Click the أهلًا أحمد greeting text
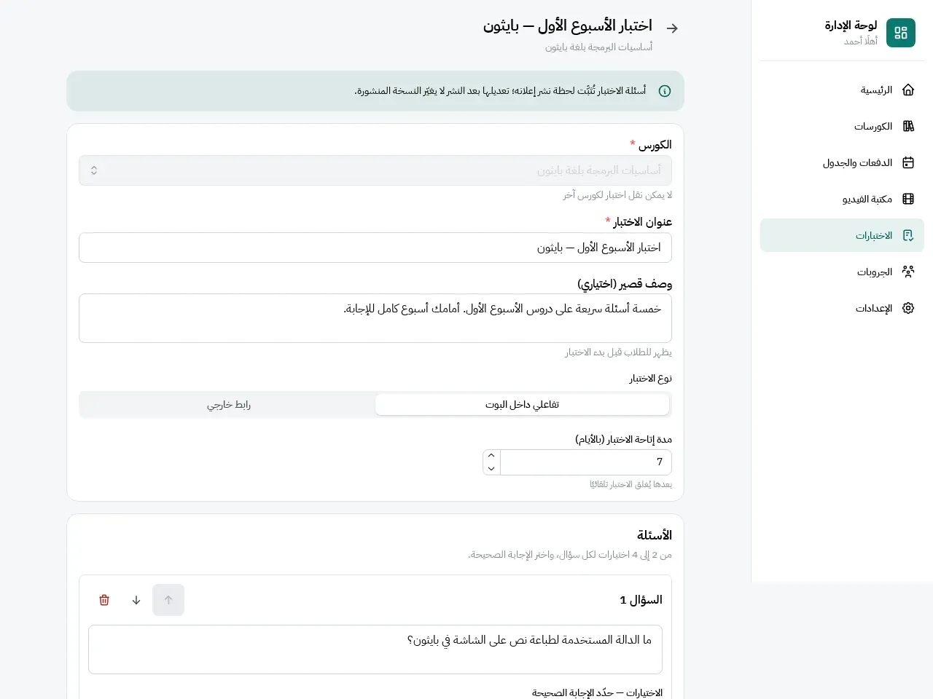This screenshot has height=699, width=933. coord(861,42)
